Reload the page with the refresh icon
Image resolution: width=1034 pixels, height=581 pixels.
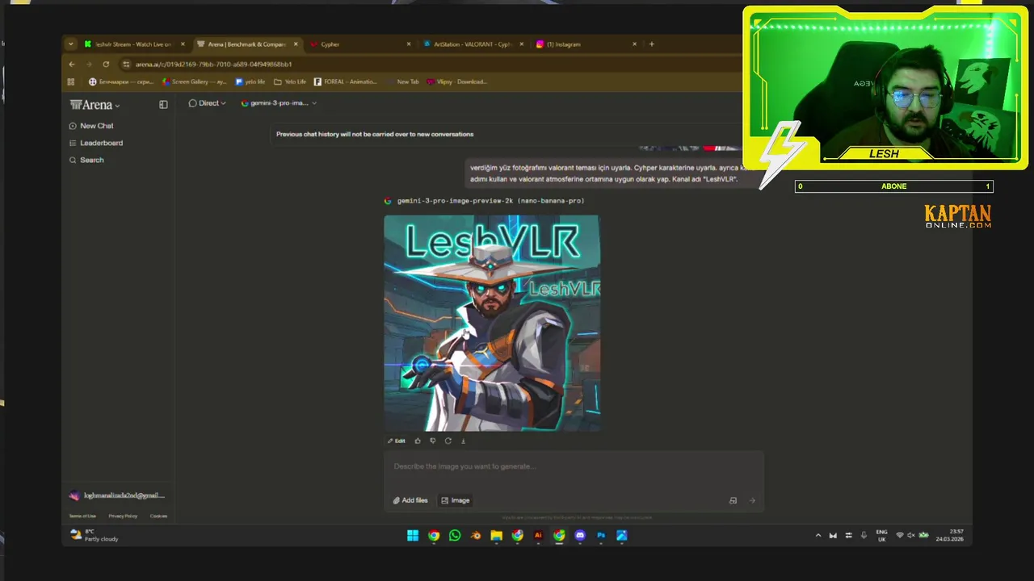click(x=106, y=64)
